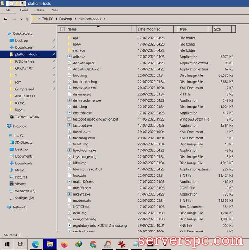The width and height of the screenshot is (249, 250).
Task: Open Customize Quick Access Toolbar dropdown
Action: click(23, 4)
